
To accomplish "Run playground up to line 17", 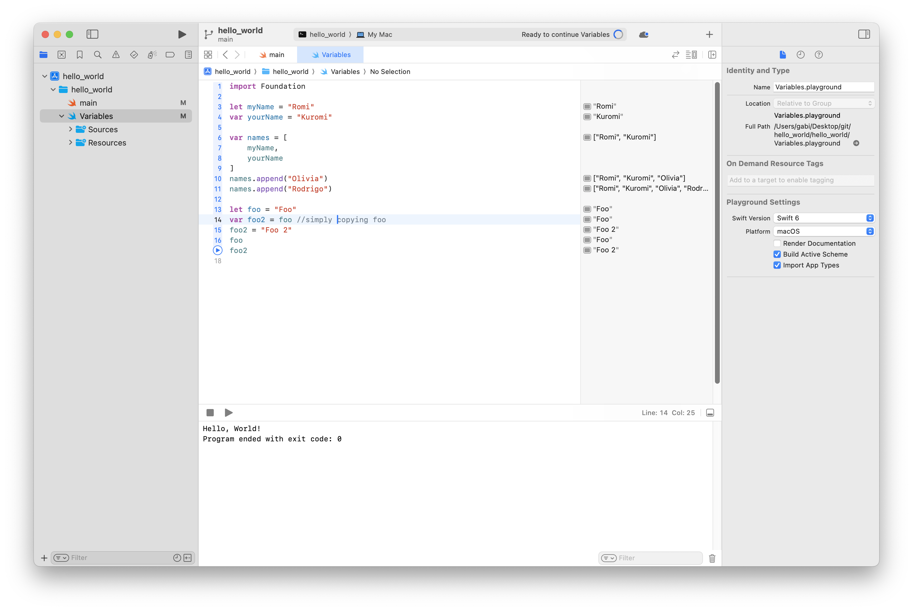I will pos(217,251).
